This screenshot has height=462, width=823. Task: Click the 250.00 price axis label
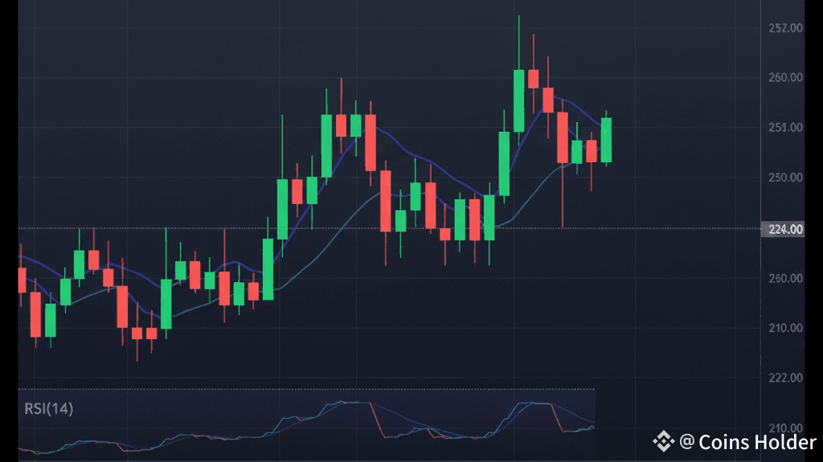(x=786, y=178)
